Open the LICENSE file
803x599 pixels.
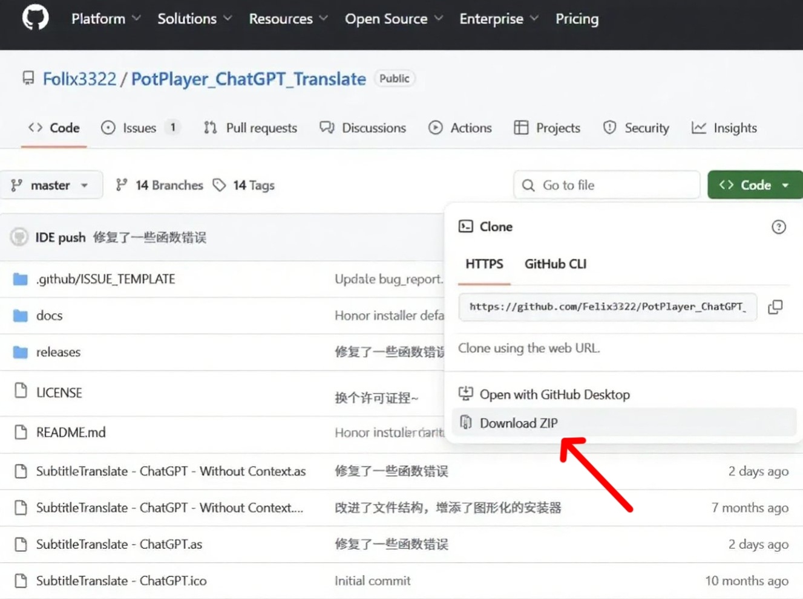[x=59, y=392]
